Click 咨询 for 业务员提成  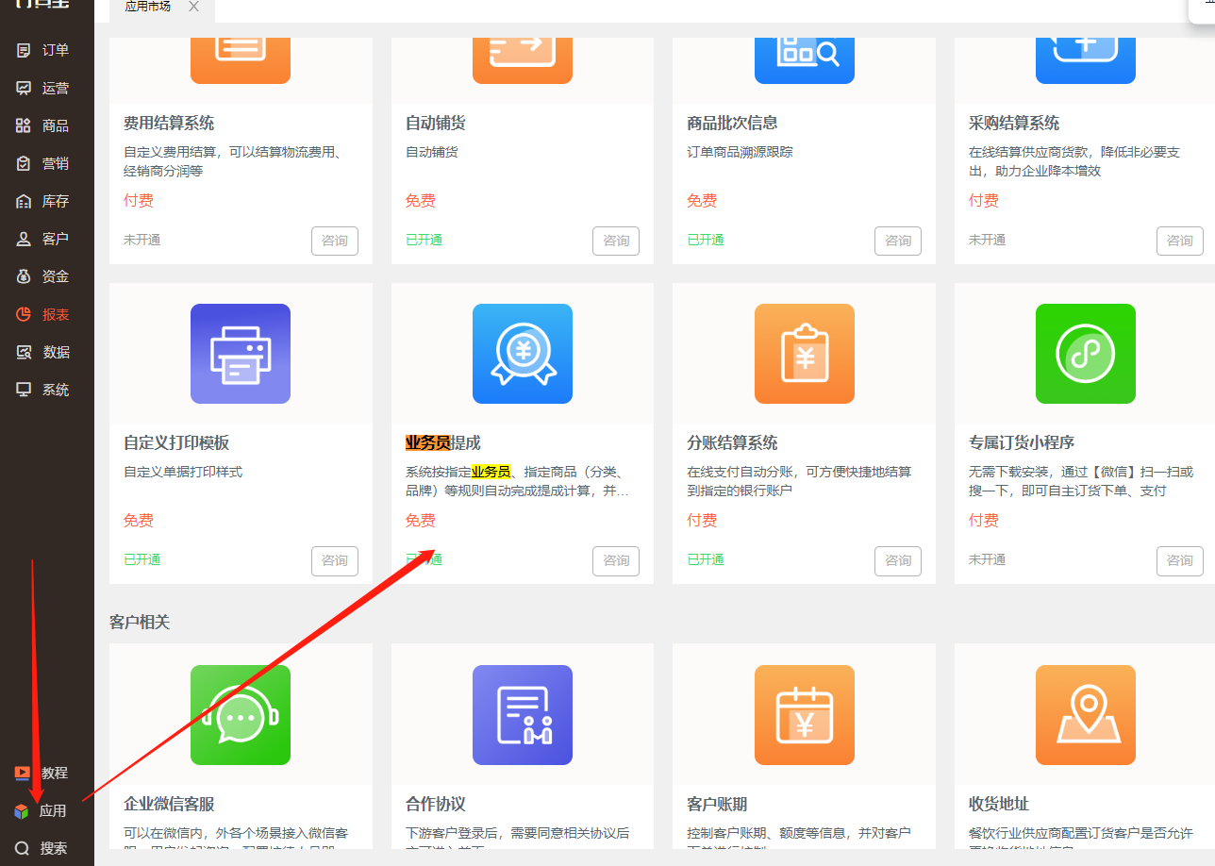[616, 560]
